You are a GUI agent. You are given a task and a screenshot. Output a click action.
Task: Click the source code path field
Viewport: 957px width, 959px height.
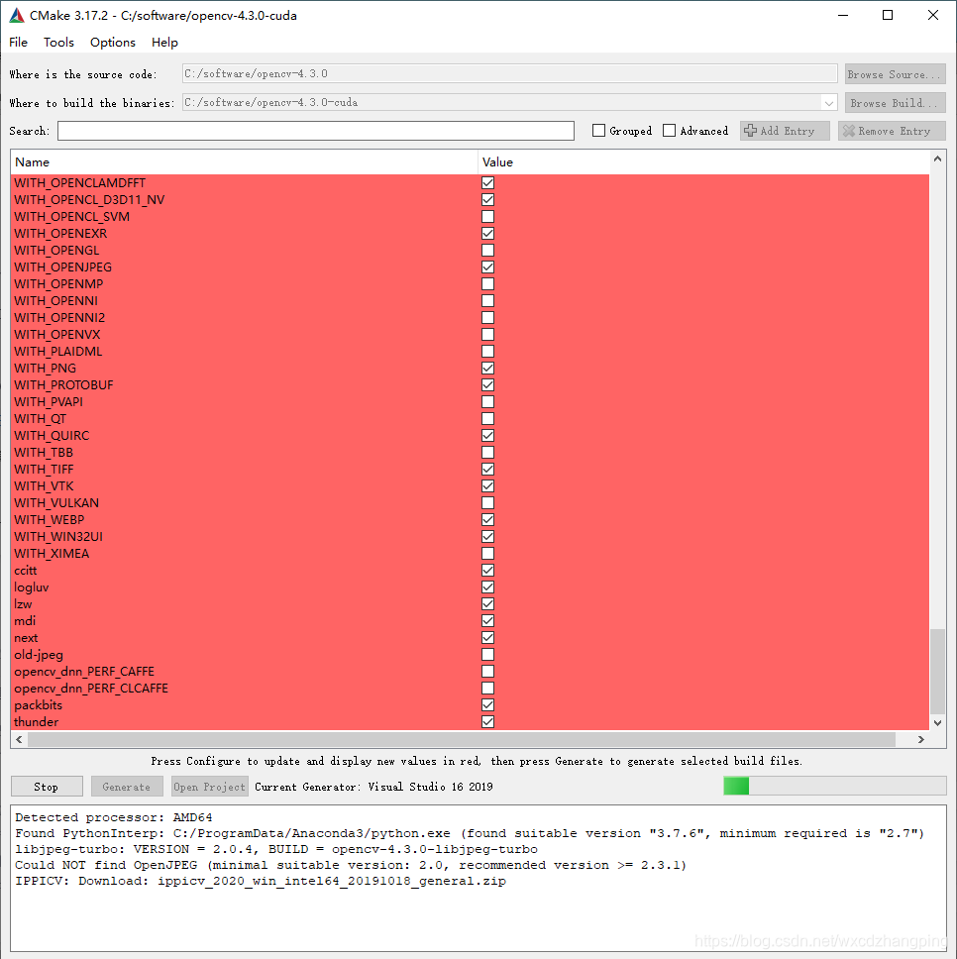click(509, 73)
